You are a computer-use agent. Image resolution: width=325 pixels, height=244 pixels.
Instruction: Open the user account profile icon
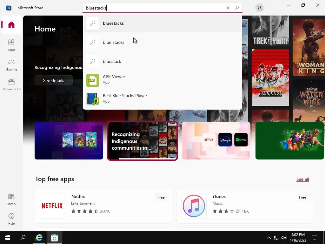click(260, 8)
